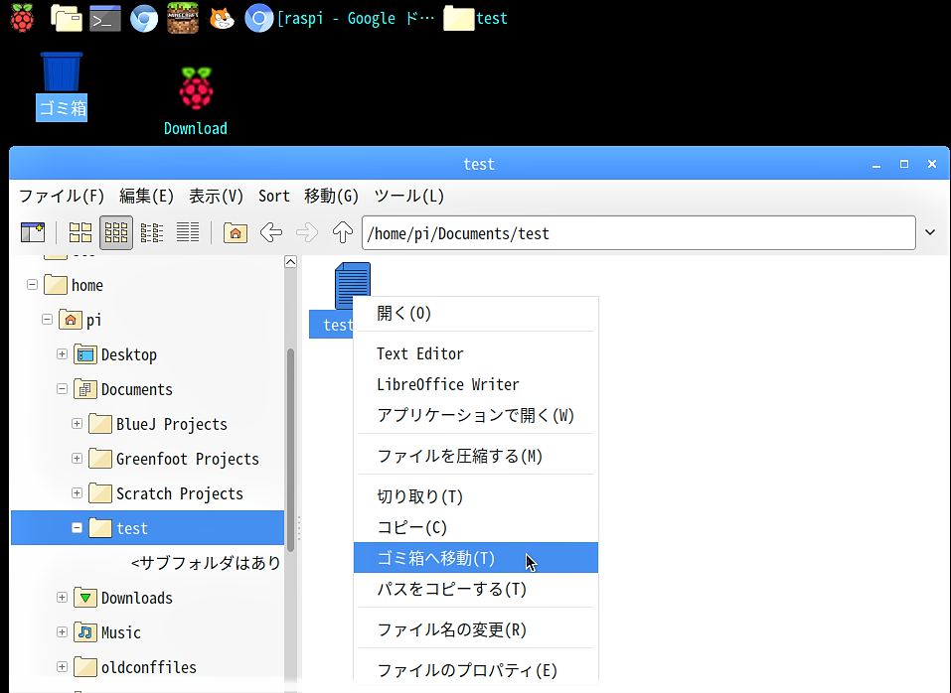The image size is (951, 693).
Task: Collapse the home tree node
Action: [32, 284]
